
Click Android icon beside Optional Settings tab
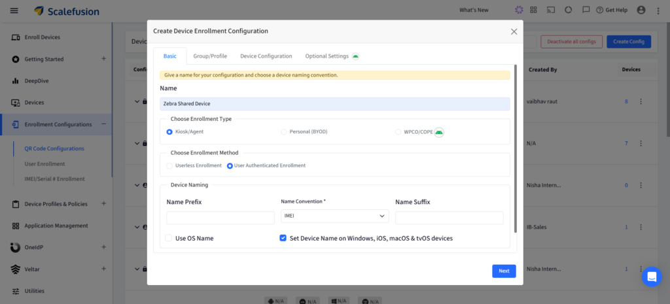click(355, 56)
